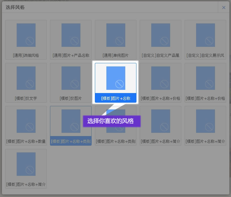Select the [自定义]自定义产品属 style
This screenshot has height=197, width=231.
click(x=161, y=39)
